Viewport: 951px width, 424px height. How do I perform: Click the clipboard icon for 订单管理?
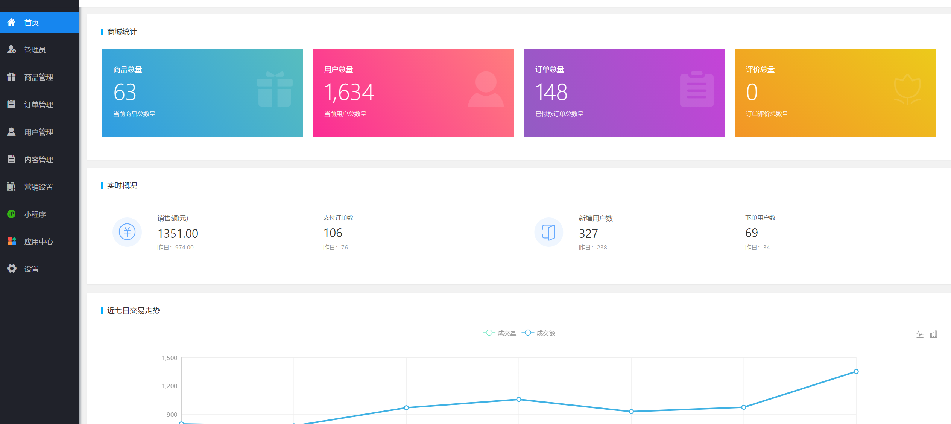[x=11, y=104]
